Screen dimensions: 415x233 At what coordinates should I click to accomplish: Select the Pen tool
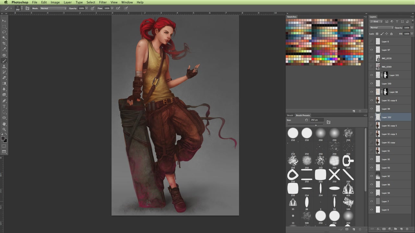(4, 101)
